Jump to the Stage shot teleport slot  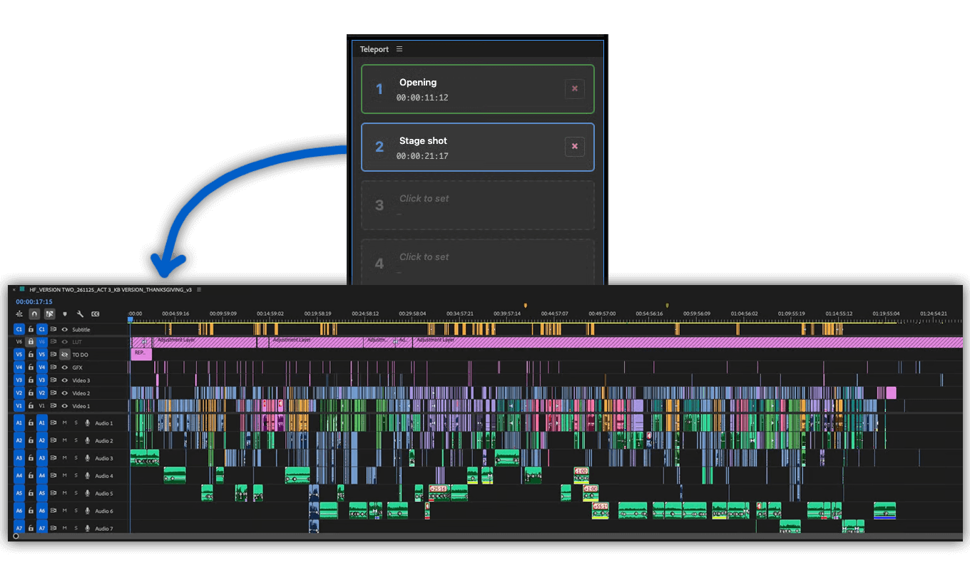(x=464, y=147)
